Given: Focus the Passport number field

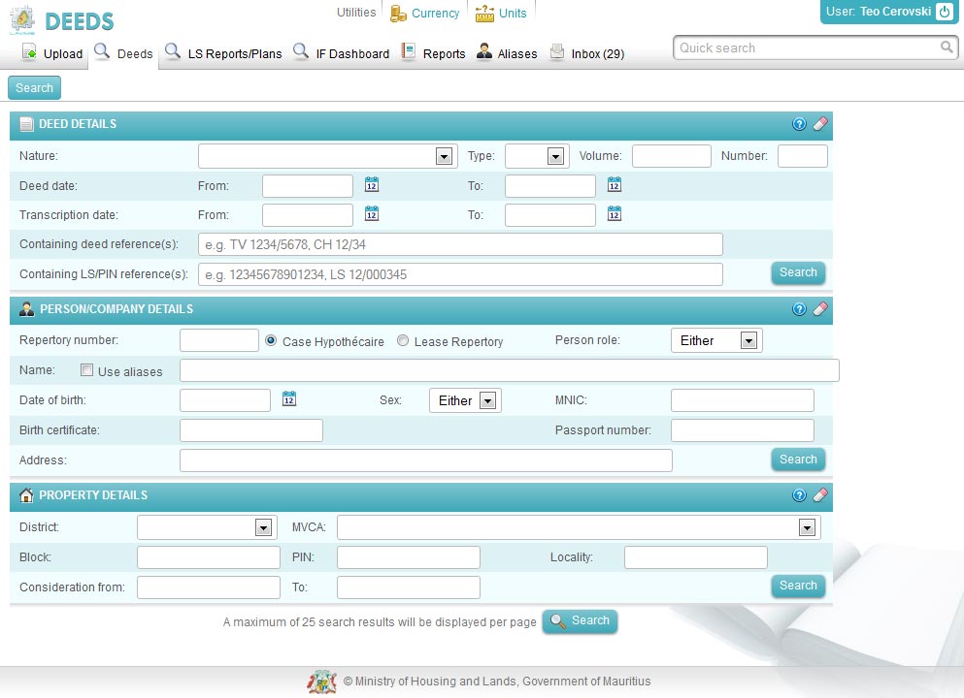Looking at the screenshot, I should coord(742,430).
